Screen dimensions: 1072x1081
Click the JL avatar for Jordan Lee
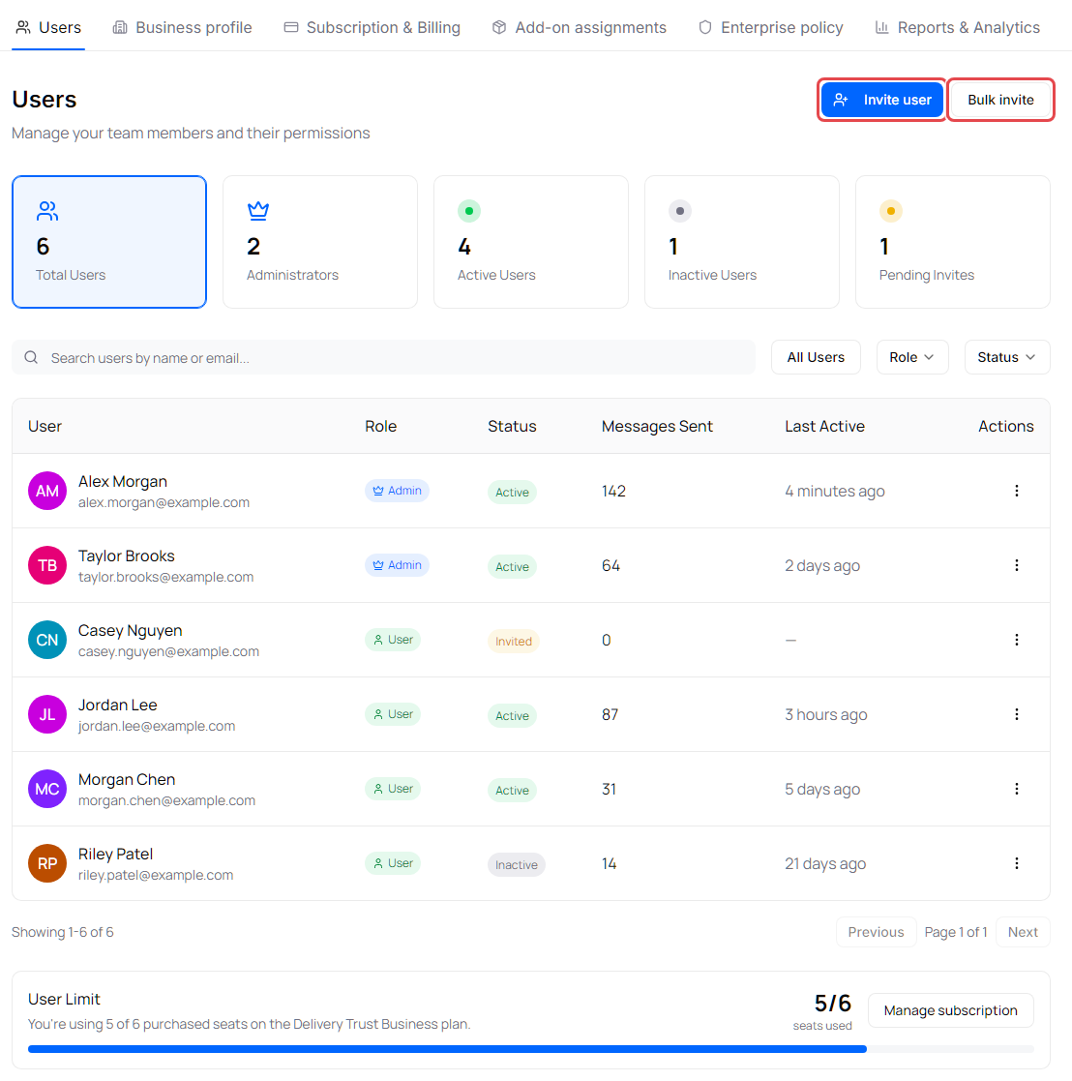coord(46,714)
